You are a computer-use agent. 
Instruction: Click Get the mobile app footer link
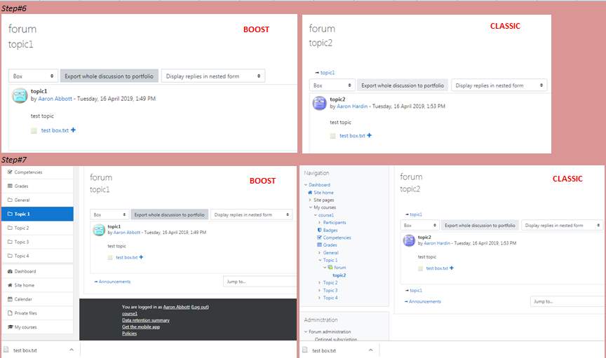point(141,326)
